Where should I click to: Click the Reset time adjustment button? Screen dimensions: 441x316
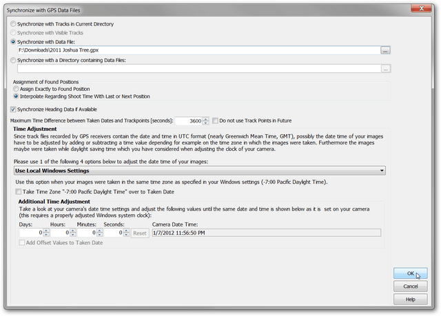click(140, 233)
